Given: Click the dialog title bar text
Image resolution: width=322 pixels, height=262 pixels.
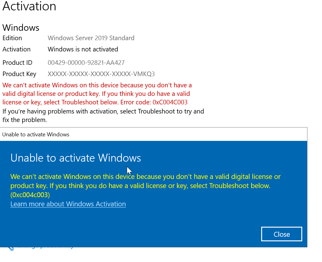Looking at the screenshot, I should (x=36, y=134).
